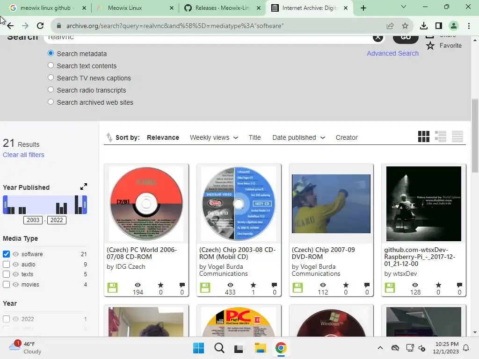Sort results by Relevance
This screenshot has height=359, width=479.
pyautogui.click(x=163, y=138)
